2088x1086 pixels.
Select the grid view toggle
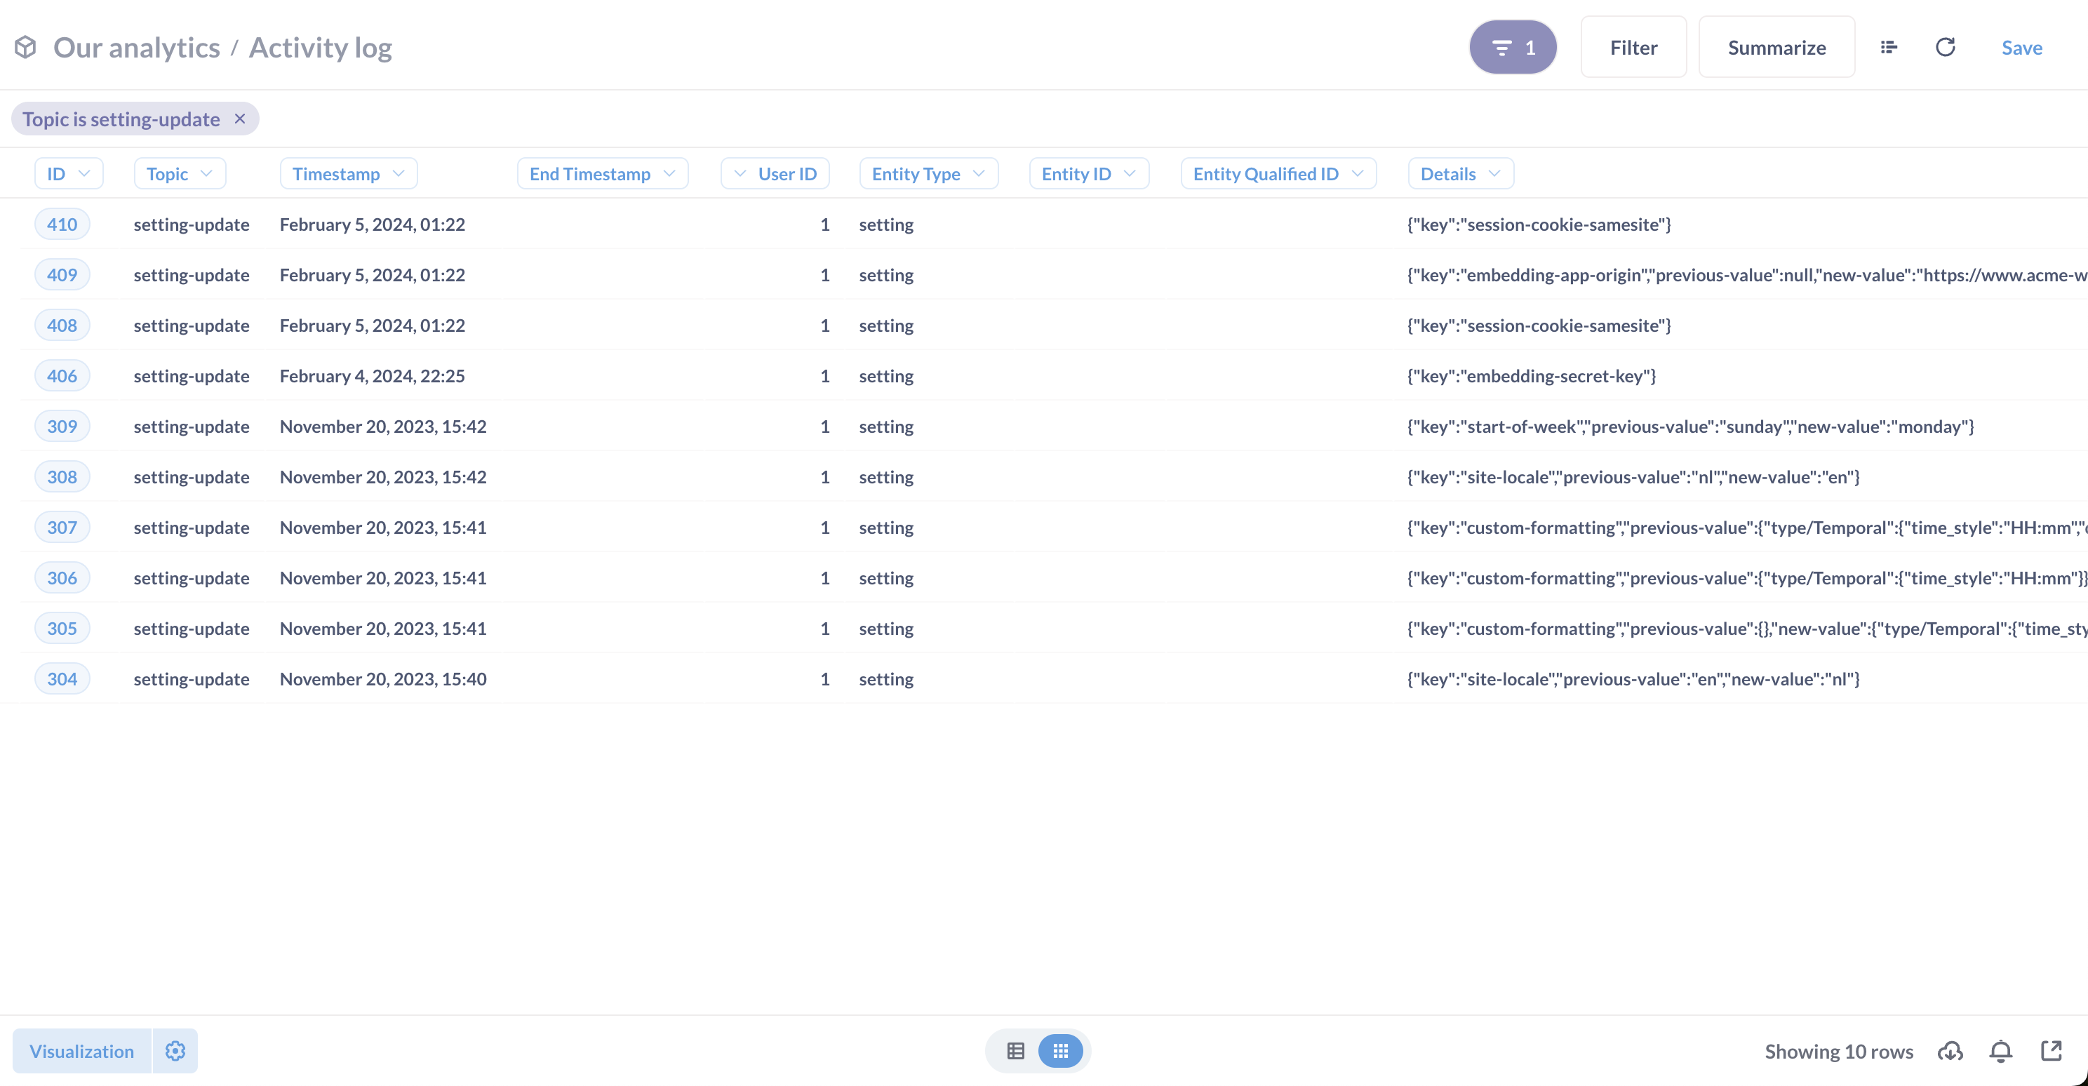(x=1060, y=1050)
